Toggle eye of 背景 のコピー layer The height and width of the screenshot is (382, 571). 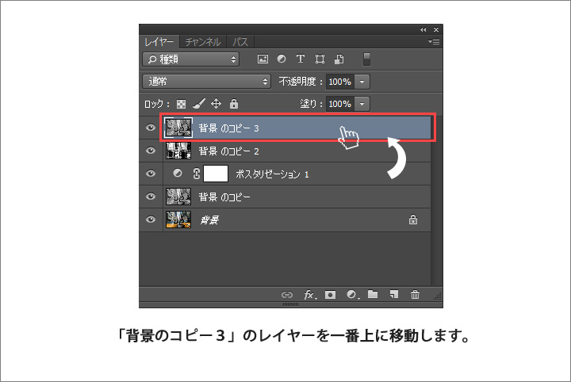click(151, 197)
